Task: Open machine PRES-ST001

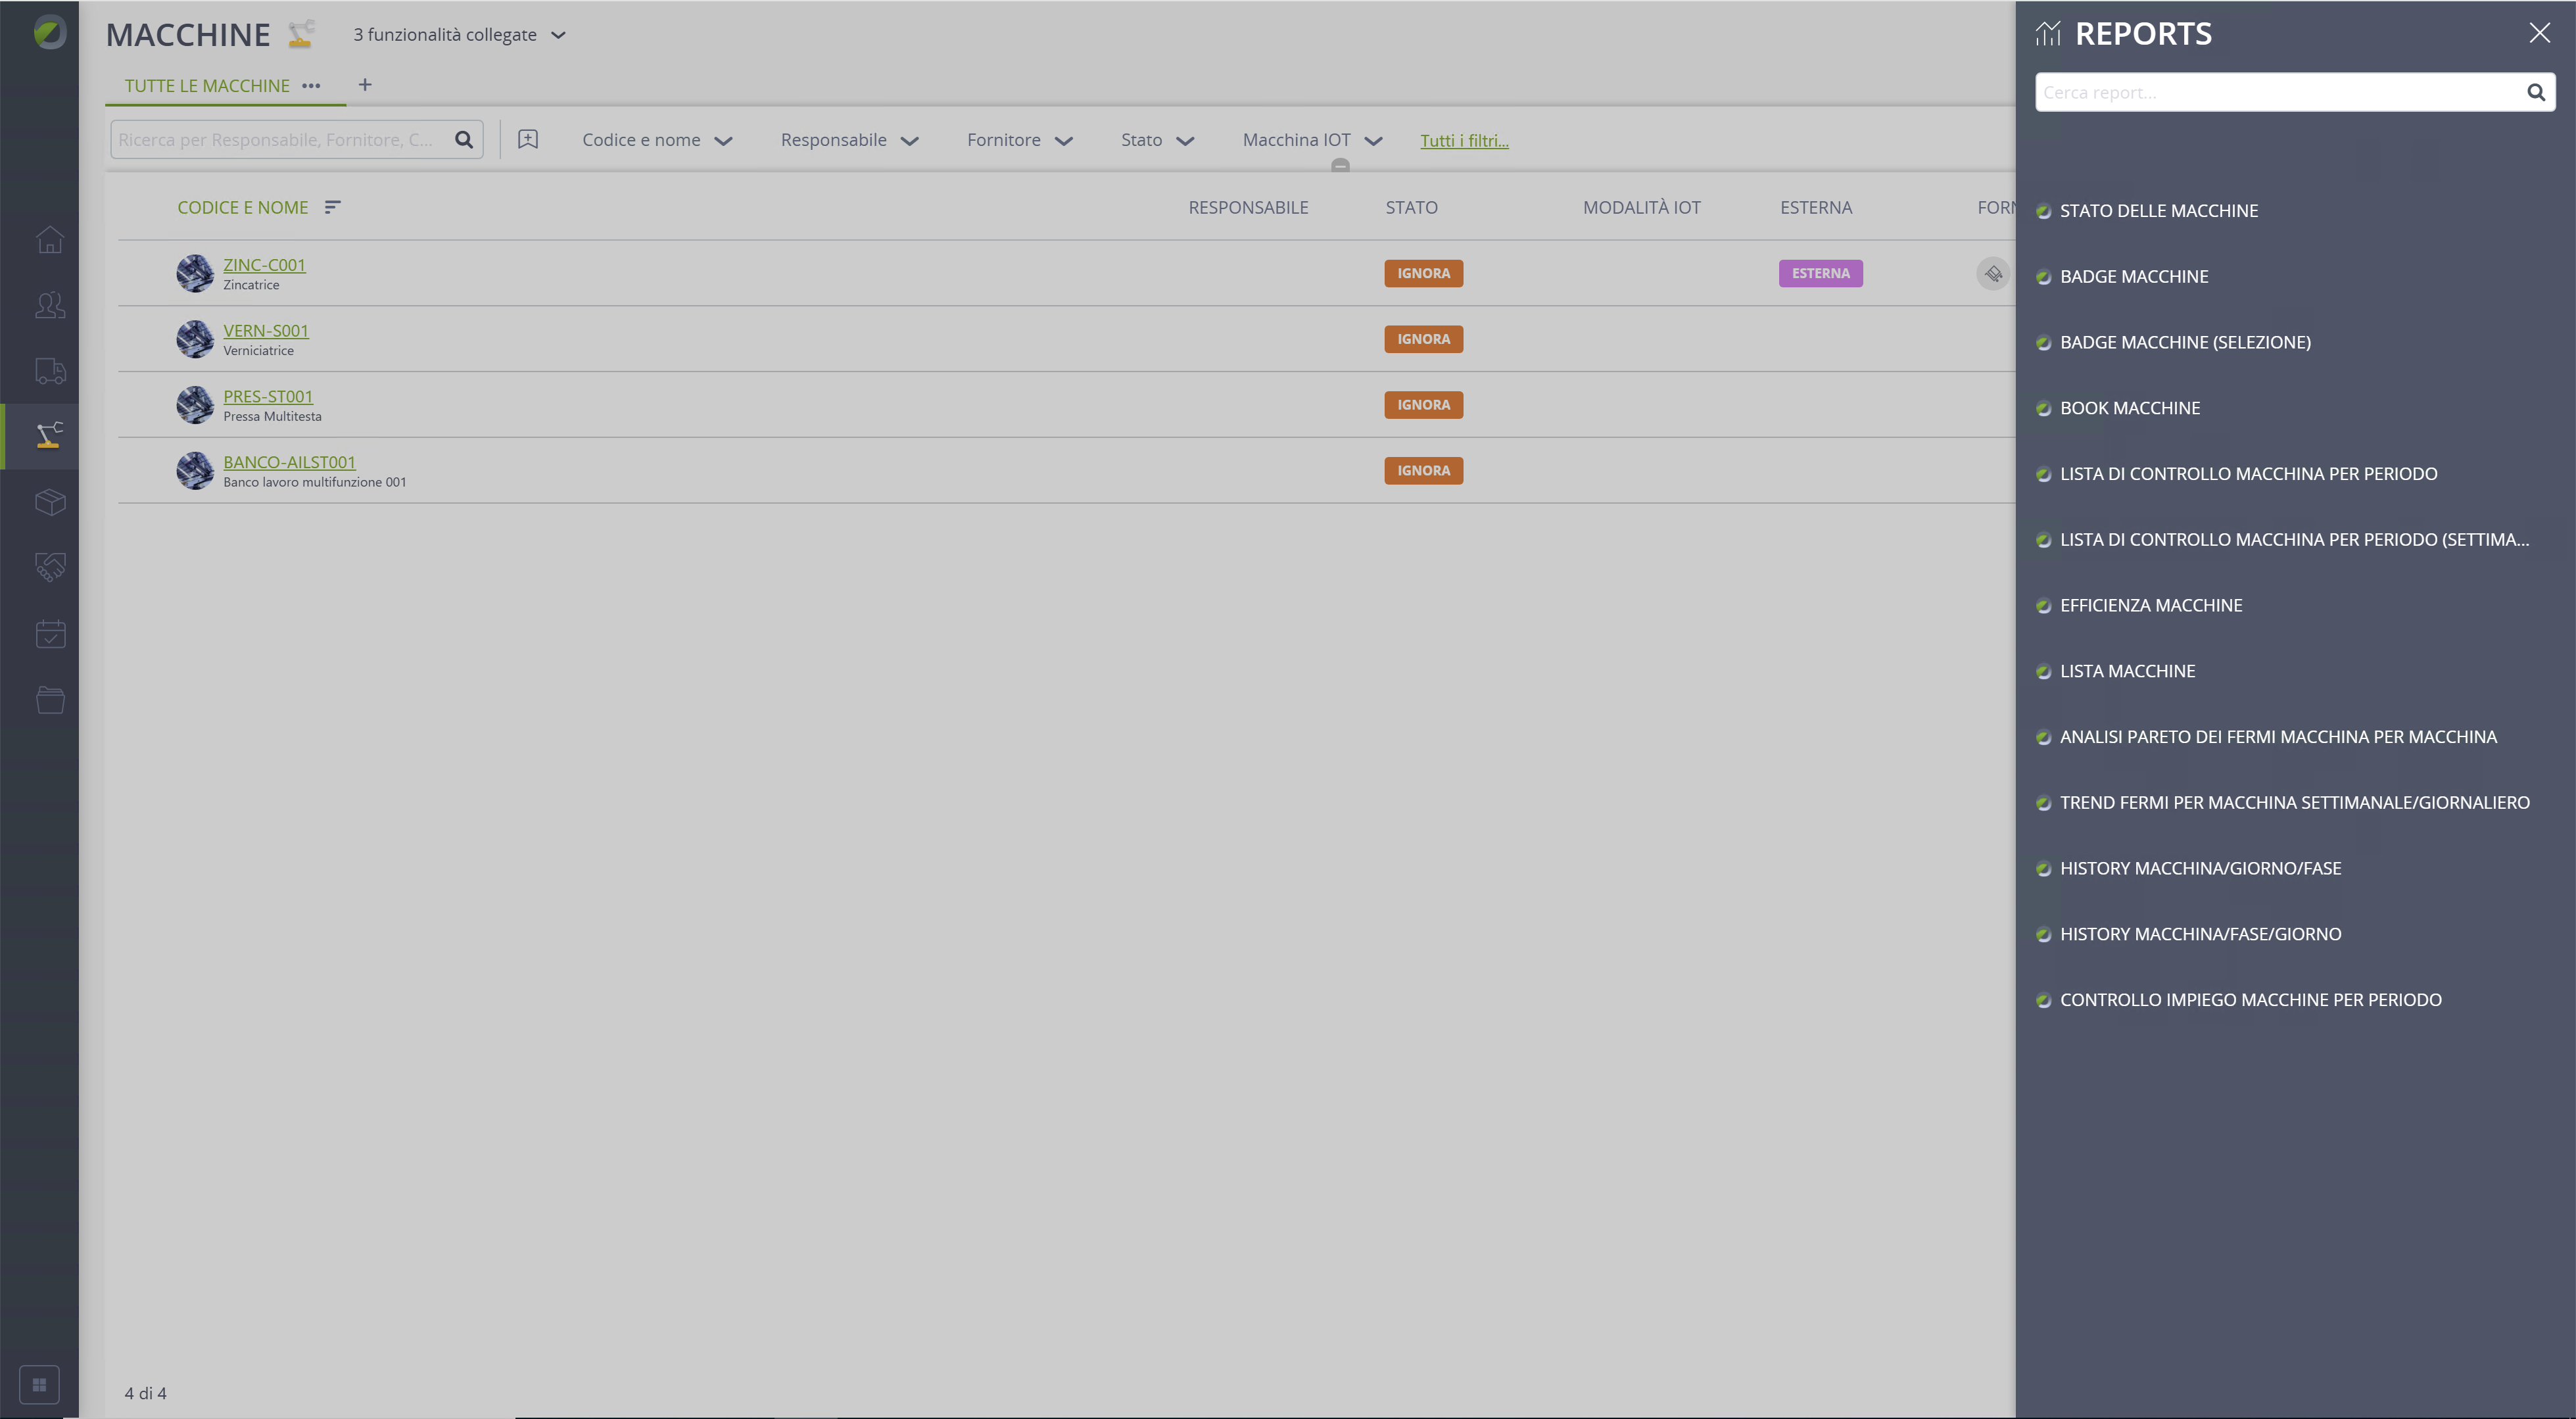Action: (x=268, y=397)
